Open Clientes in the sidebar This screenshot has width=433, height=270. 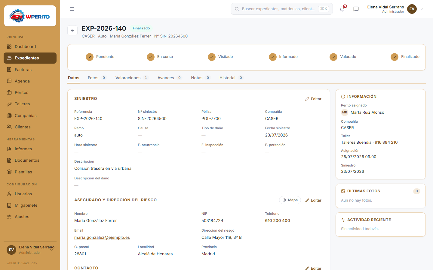[x=30, y=127]
